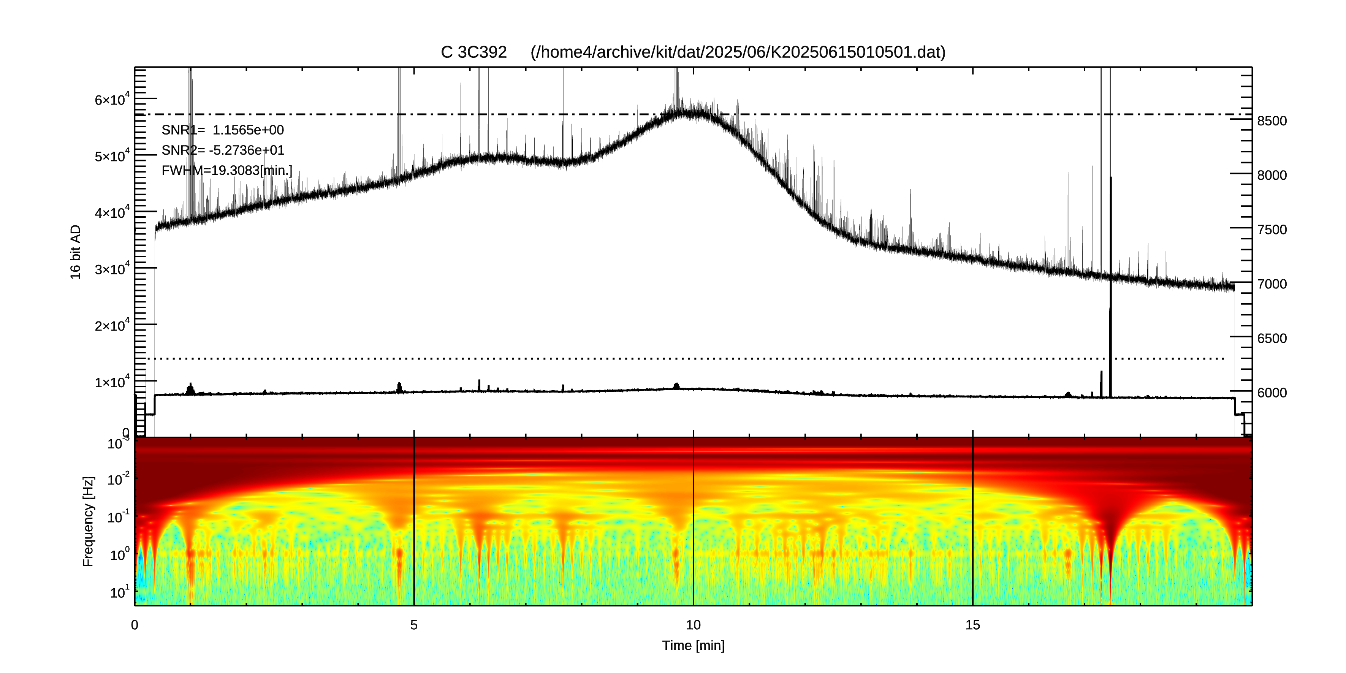Click the '6×10⁴' left axis tick label
The image size is (1346, 673).
click(x=112, y=99)
